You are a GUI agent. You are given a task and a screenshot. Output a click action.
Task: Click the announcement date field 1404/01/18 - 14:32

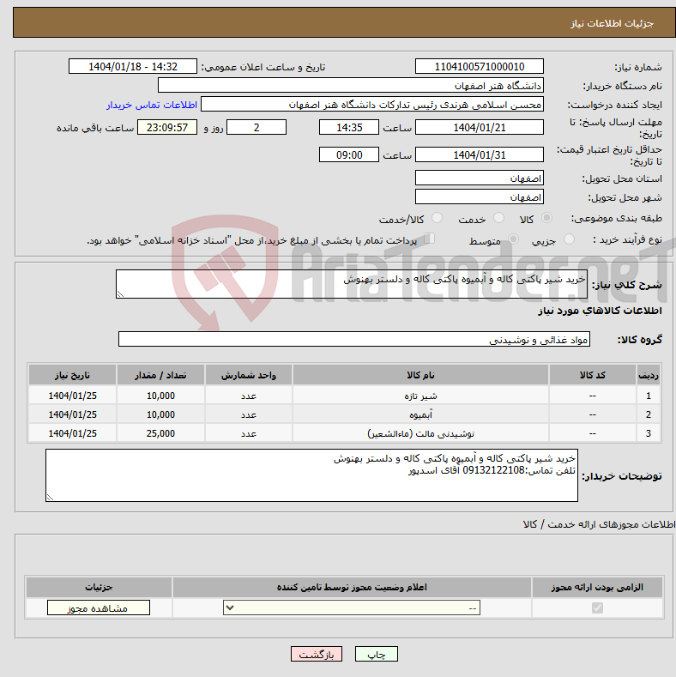pyautogui.click(x=132, y=66)
